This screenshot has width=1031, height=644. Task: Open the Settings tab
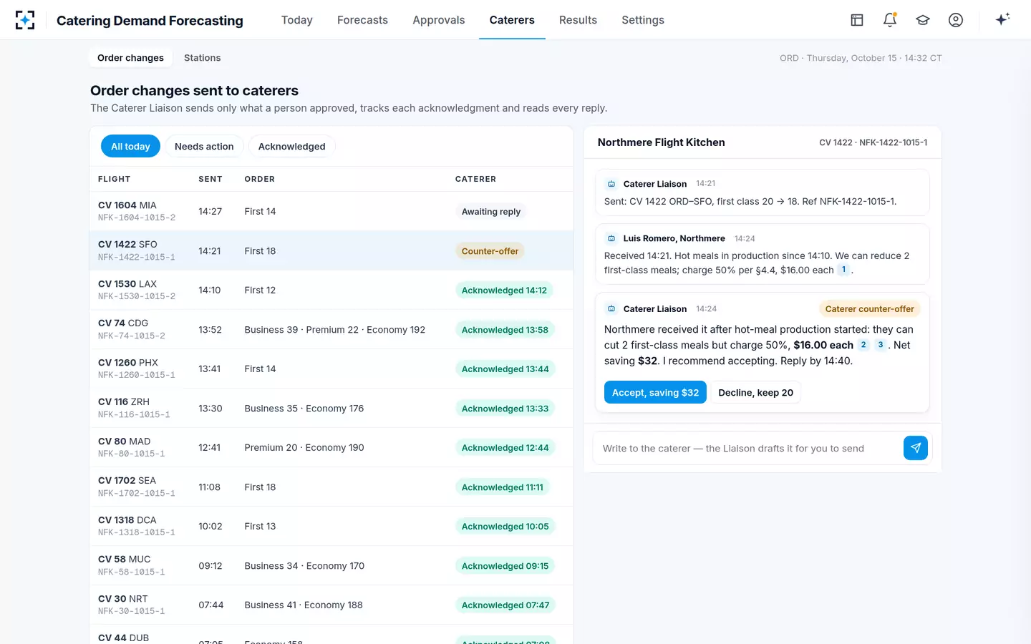pyautogui.click(x=643, y=20)
